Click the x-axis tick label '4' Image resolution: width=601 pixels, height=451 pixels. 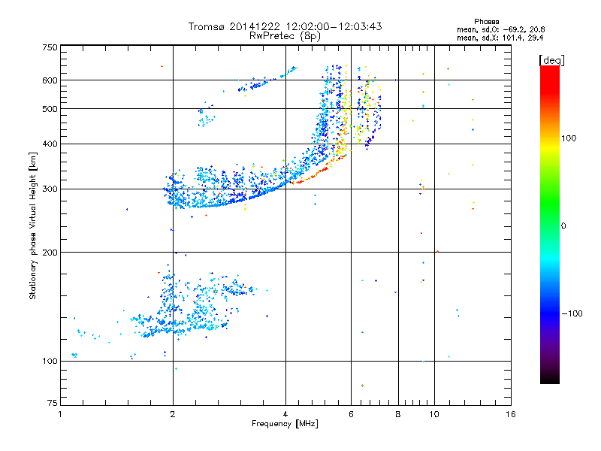(x=285, y=414)
